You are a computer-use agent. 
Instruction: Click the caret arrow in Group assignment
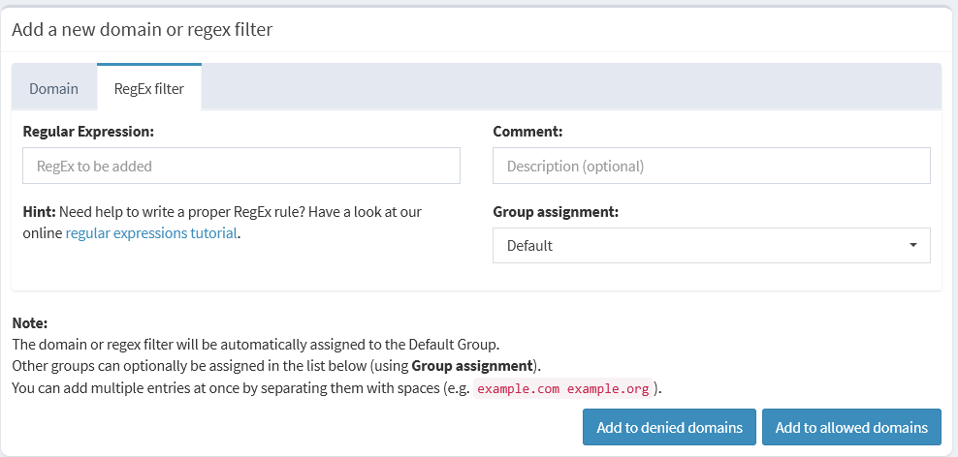[912, 245]
